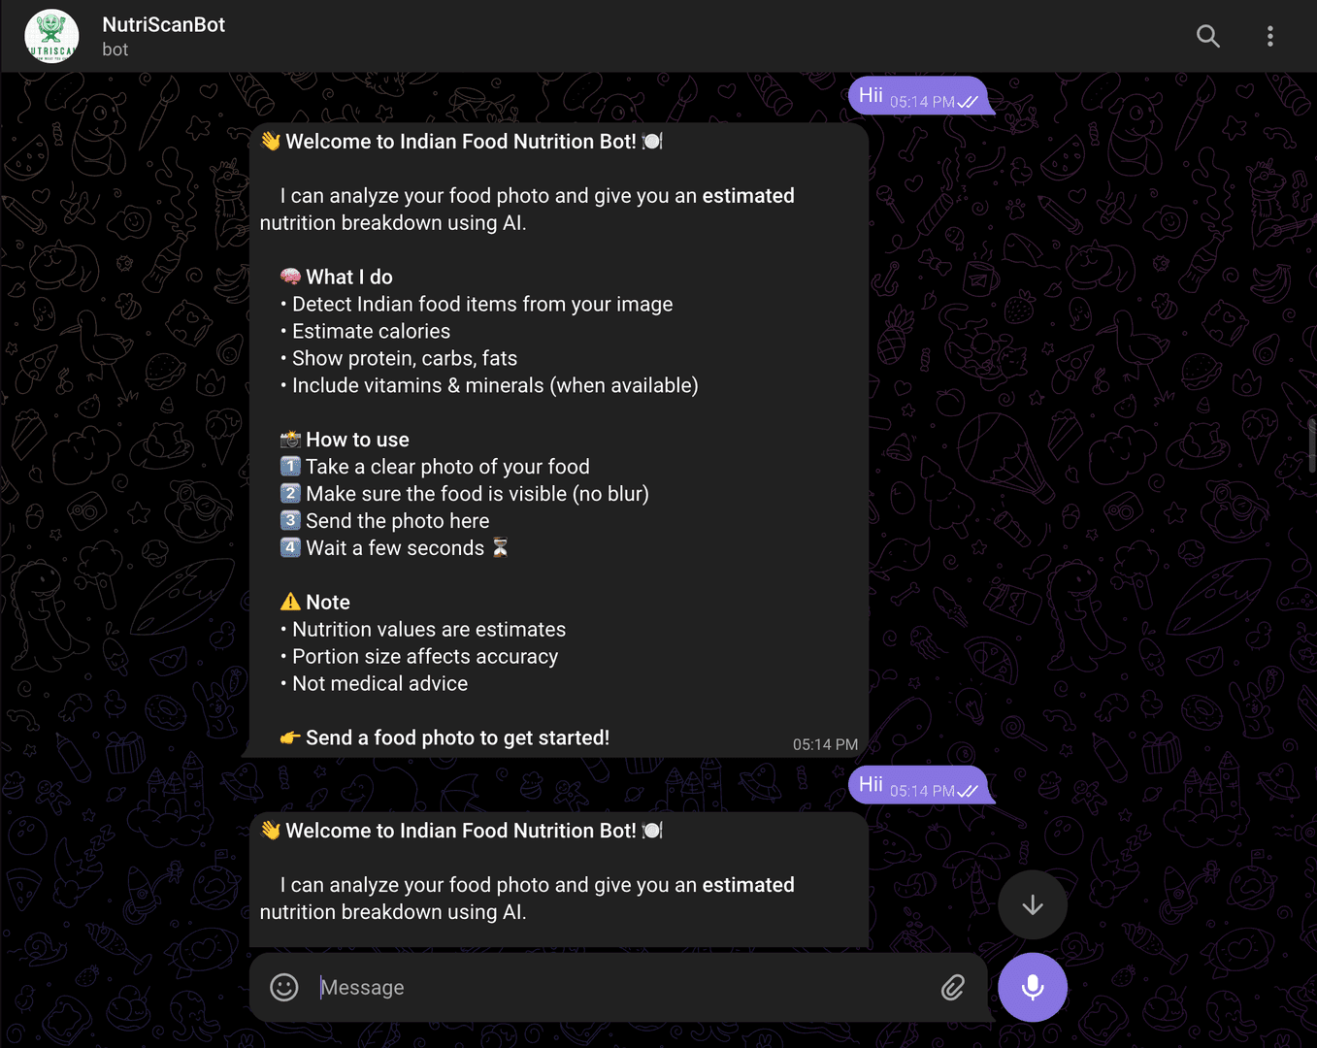Click the "bot" status subtitle
Viewport: 1317px width, 1048px height.
click(x=115, y=49)
